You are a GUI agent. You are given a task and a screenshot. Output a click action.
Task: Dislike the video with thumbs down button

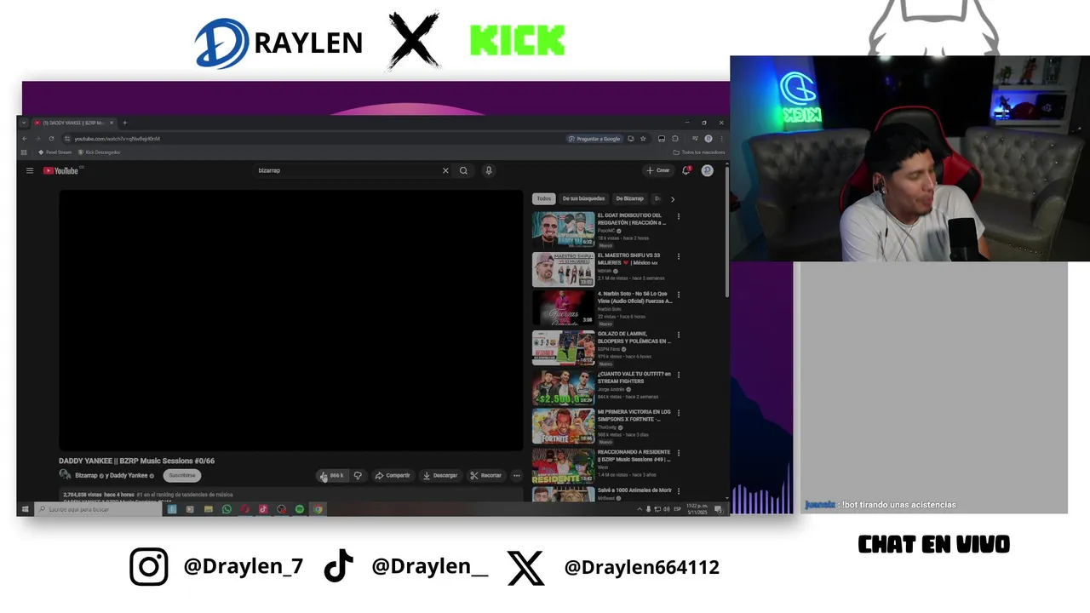click(358, 475)
